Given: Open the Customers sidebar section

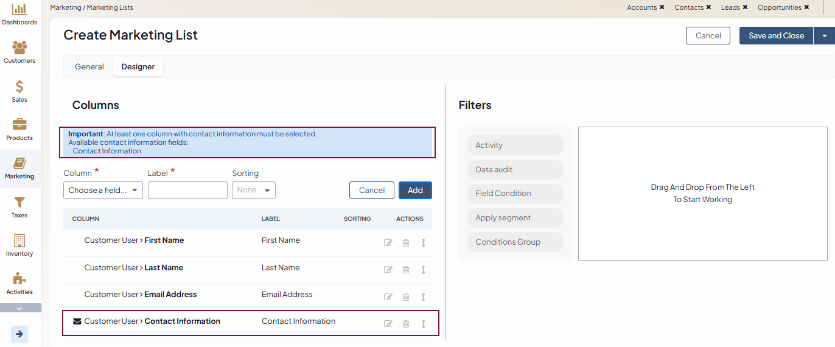Looking at the screenshot, I should point(19,48).
